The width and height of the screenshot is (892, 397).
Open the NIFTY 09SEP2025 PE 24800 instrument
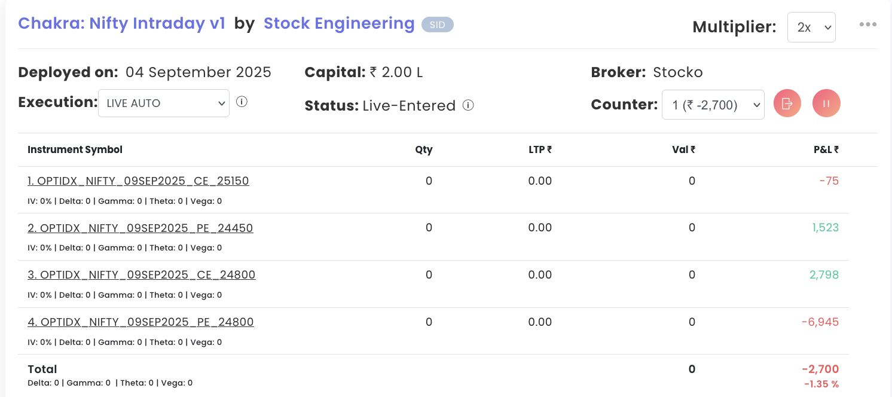[140, 322]
